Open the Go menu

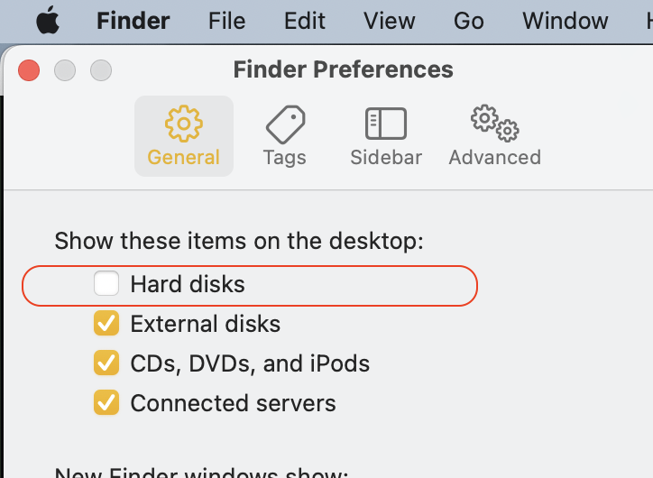(469, 21)
